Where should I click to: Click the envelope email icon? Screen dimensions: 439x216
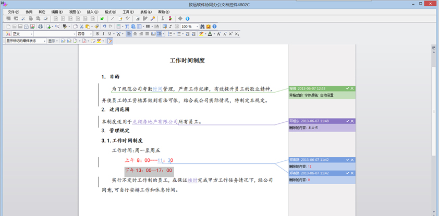point(26,27)
